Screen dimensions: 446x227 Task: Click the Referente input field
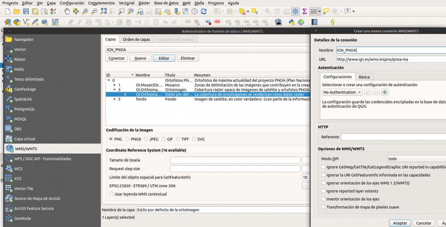click(x=392, y=137)
